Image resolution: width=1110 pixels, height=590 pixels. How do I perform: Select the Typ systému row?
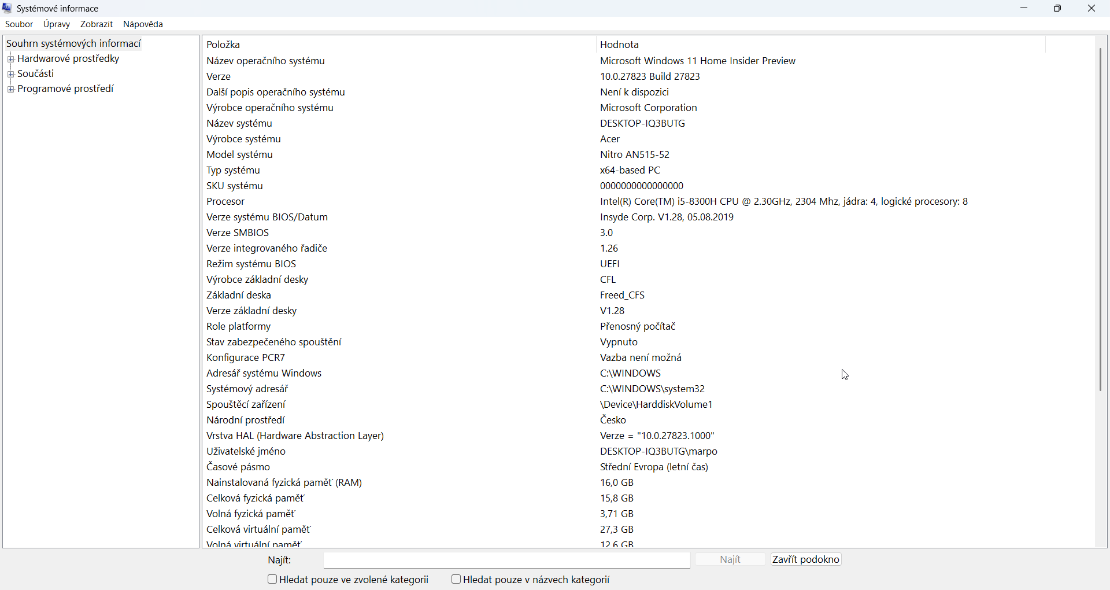(624, 170)
